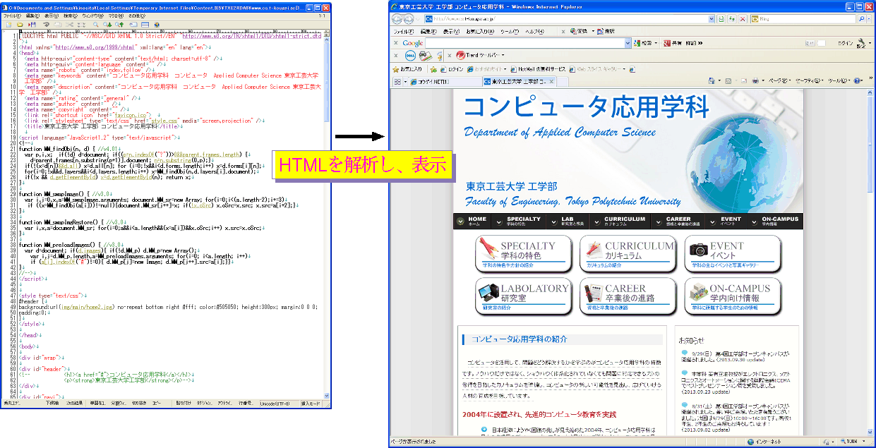Click the red Stop icon next to the address bar
Image resolution: width=876 pixels, height=448 pixels.
(743, 19)
